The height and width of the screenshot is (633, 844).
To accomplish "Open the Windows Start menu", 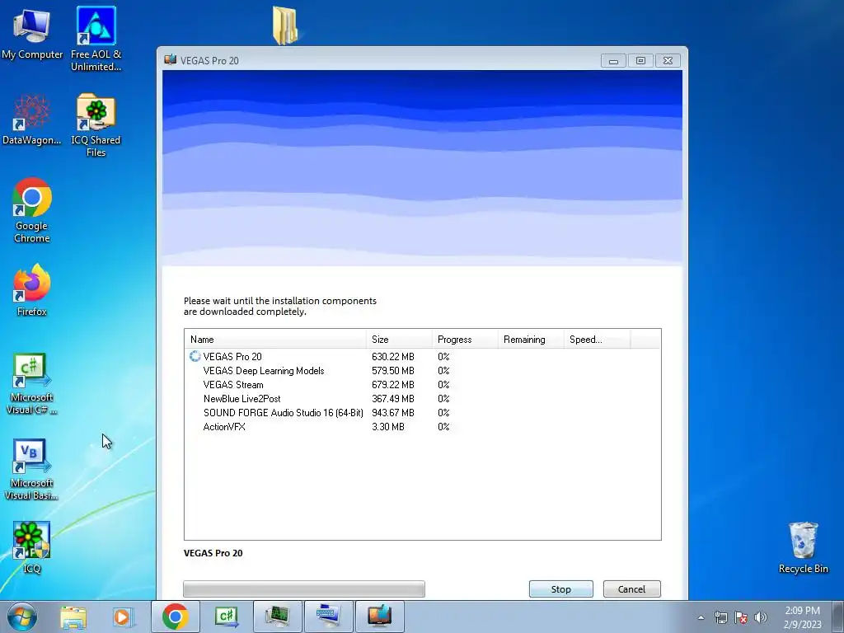I will coord(22,617).
